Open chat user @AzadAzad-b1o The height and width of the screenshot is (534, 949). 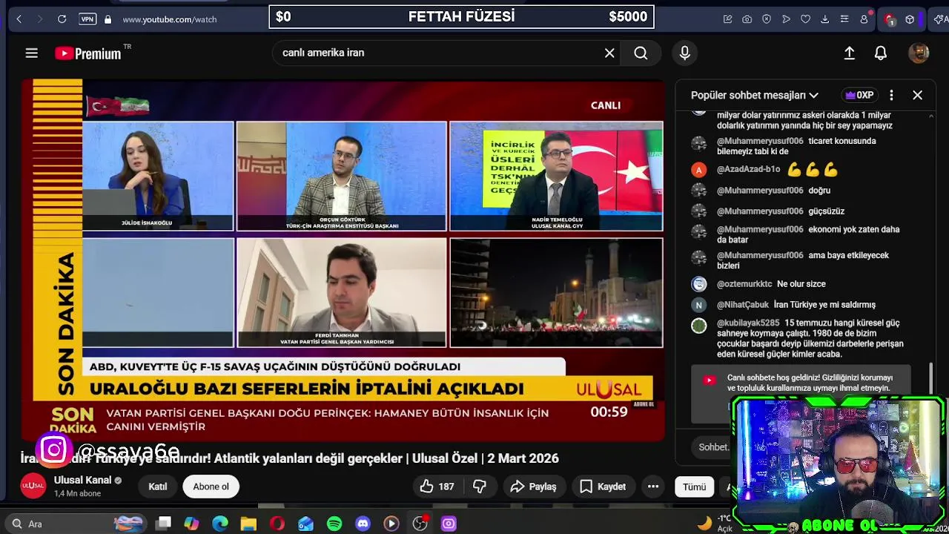click(748, 169)
